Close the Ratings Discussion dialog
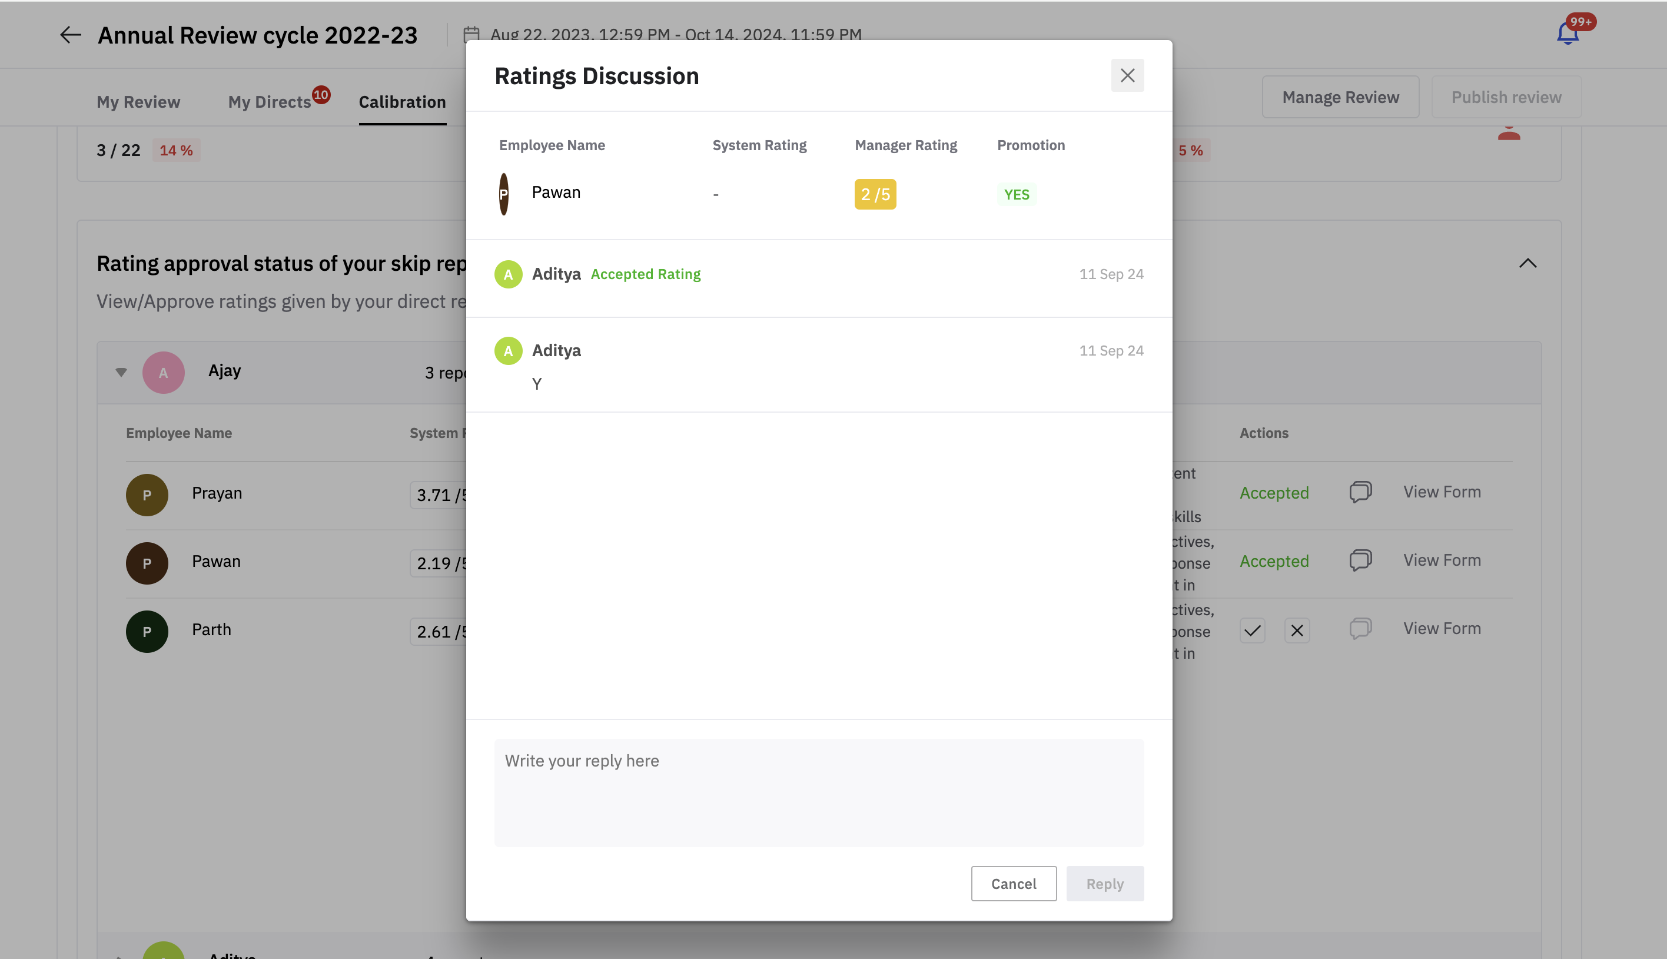 [1127, 76]
